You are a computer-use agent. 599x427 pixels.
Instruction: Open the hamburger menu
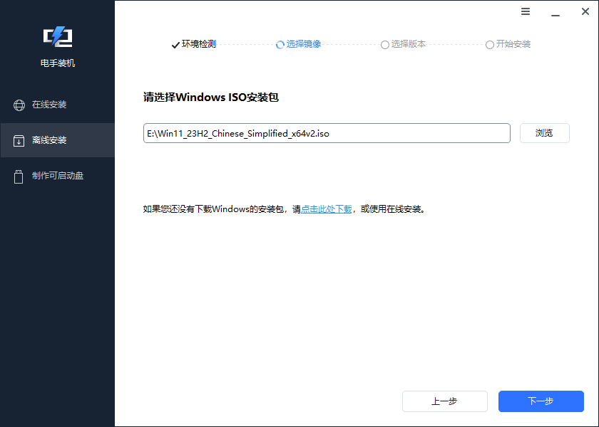pos(526,11)
